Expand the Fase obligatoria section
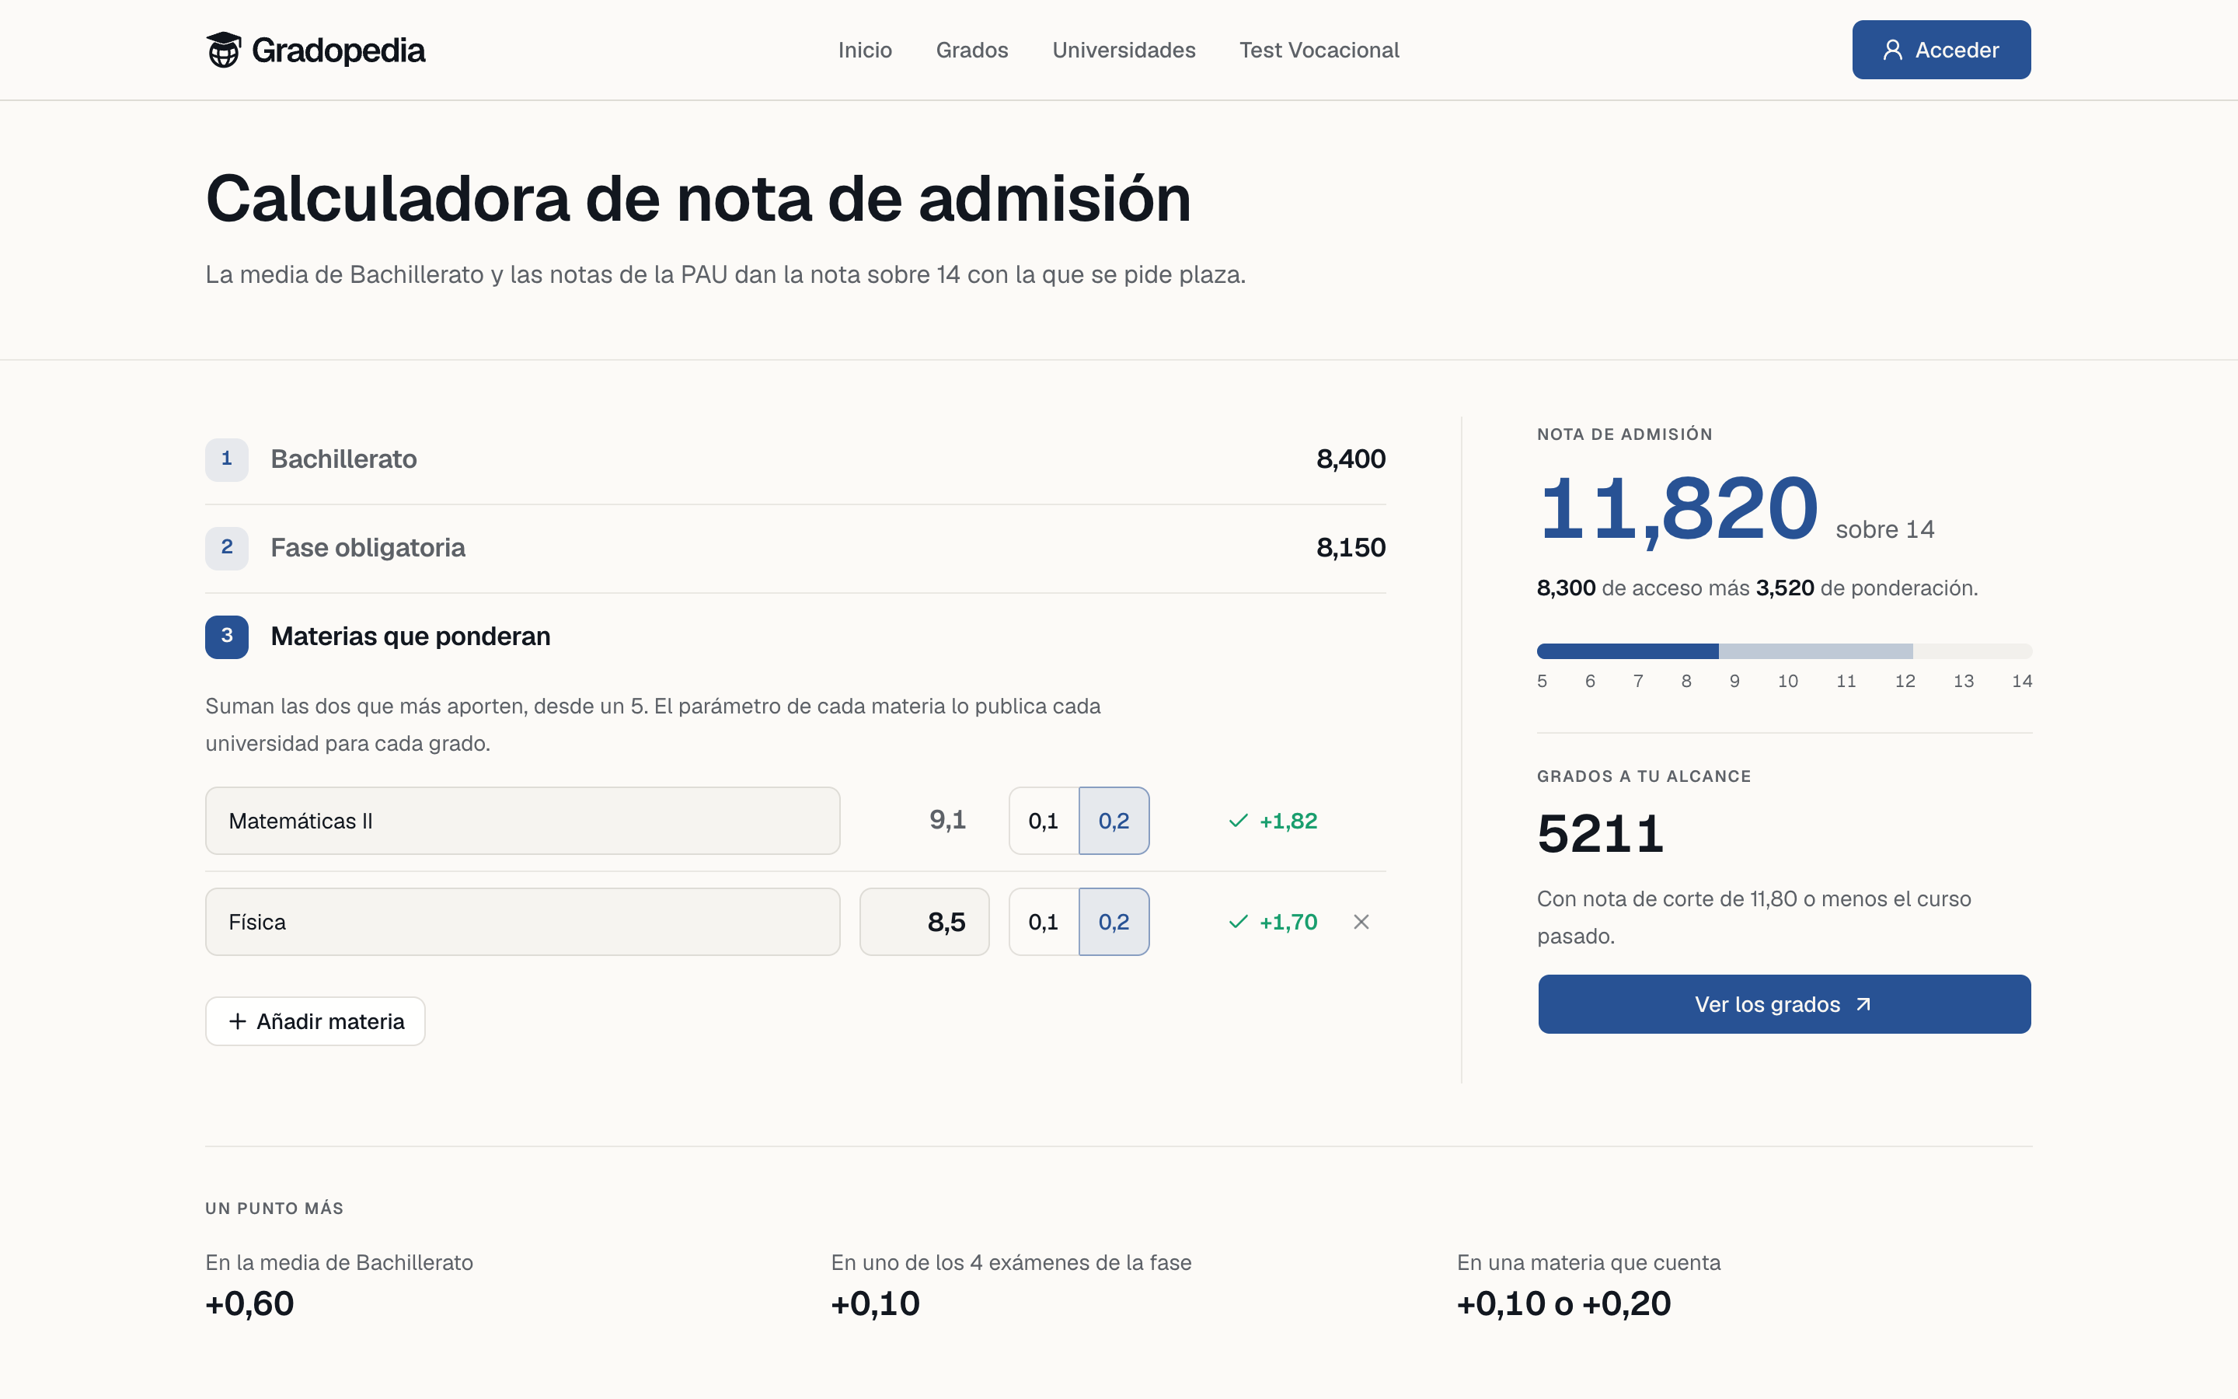2238x1399 pixels. tap(795, 548)
